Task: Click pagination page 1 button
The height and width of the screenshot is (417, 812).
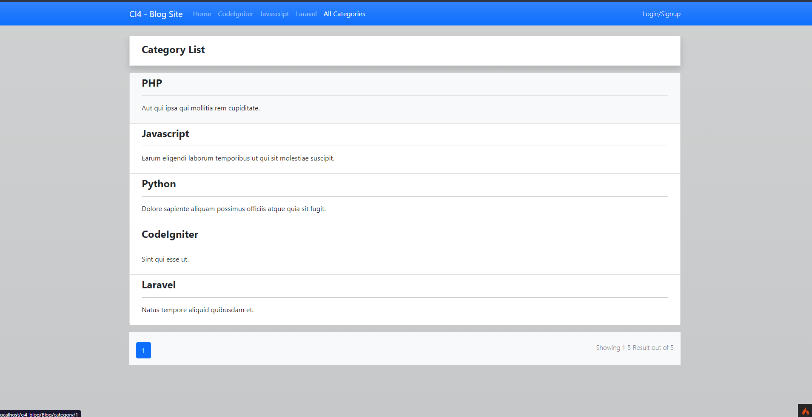Action: (x=143, y=350)
